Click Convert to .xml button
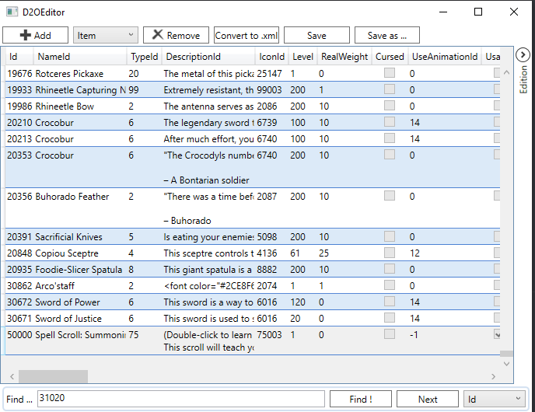Screen dimensions: 535x412 [247, 35]
